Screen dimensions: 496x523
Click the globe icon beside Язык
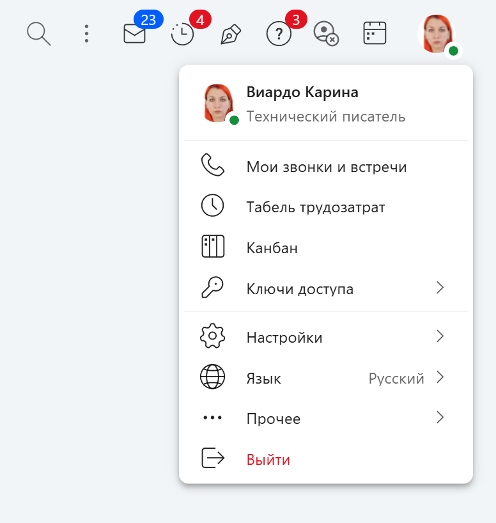click(x=212, y=377)
